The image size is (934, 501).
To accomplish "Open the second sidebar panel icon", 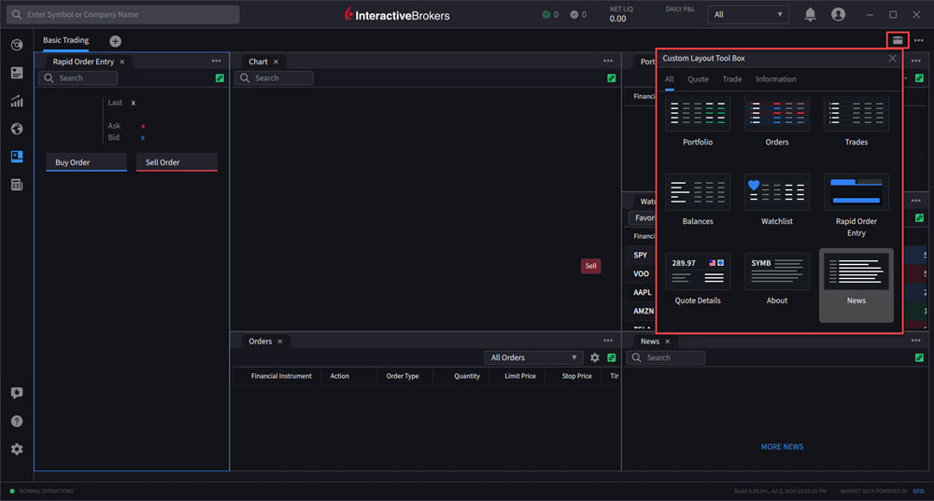I will tap(17, 73).
